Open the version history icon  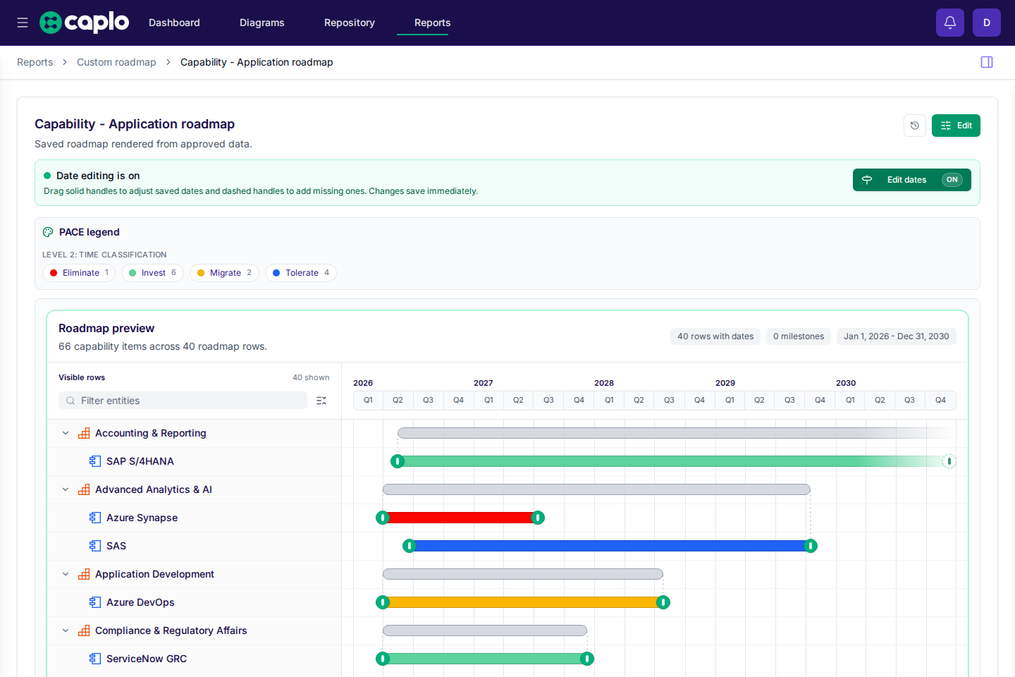tap(915, 126)
